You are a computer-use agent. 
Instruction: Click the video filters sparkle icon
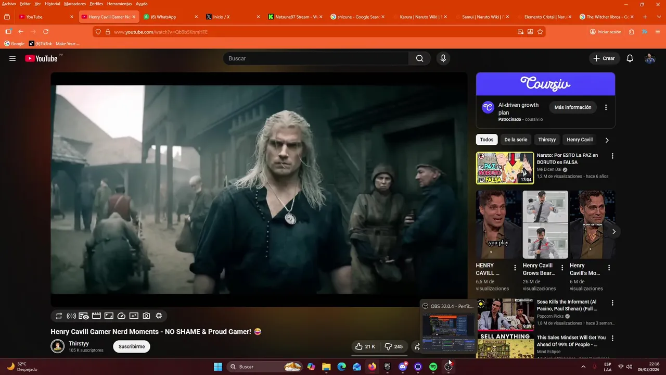134,316
